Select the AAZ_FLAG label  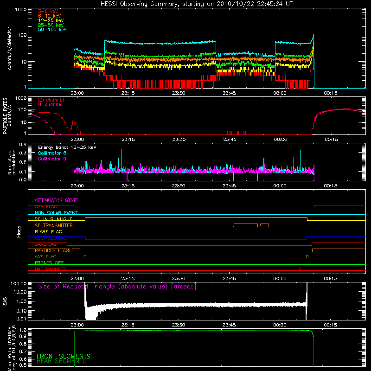click(x=45, y=256)
